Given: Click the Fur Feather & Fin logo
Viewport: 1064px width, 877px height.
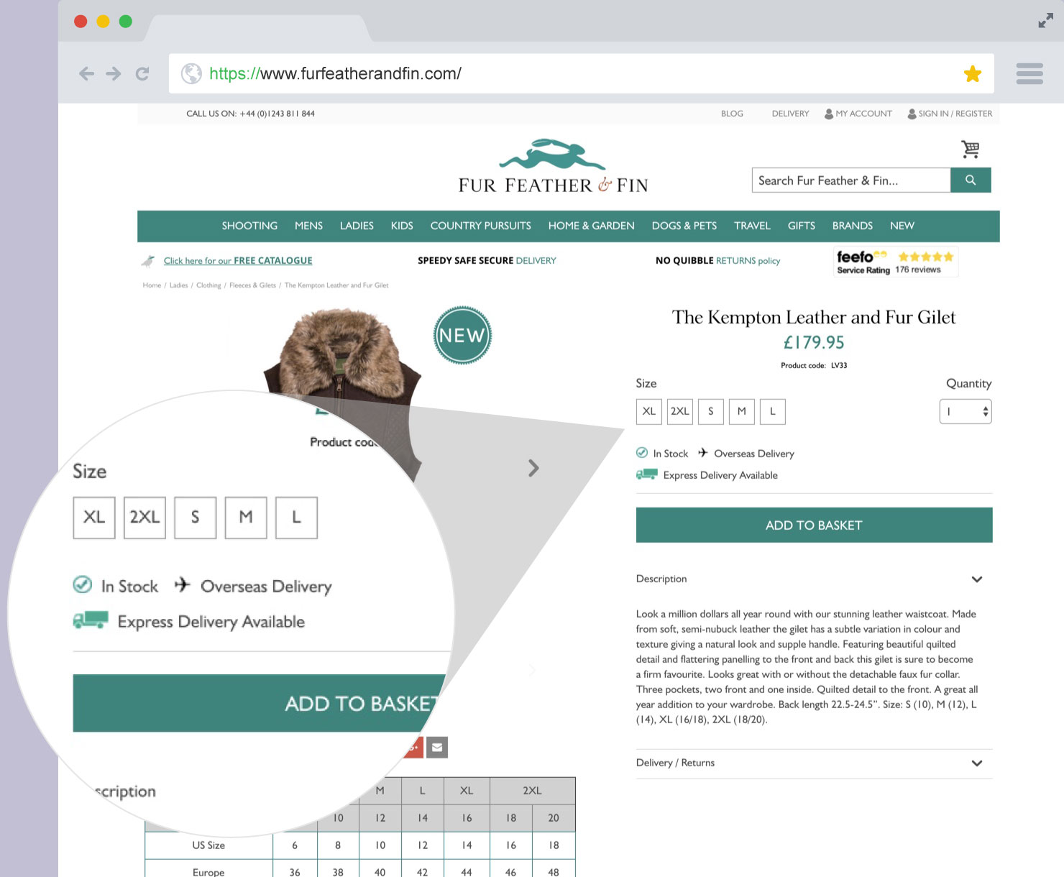Looking at the screenshot, I should coord(553,167).
